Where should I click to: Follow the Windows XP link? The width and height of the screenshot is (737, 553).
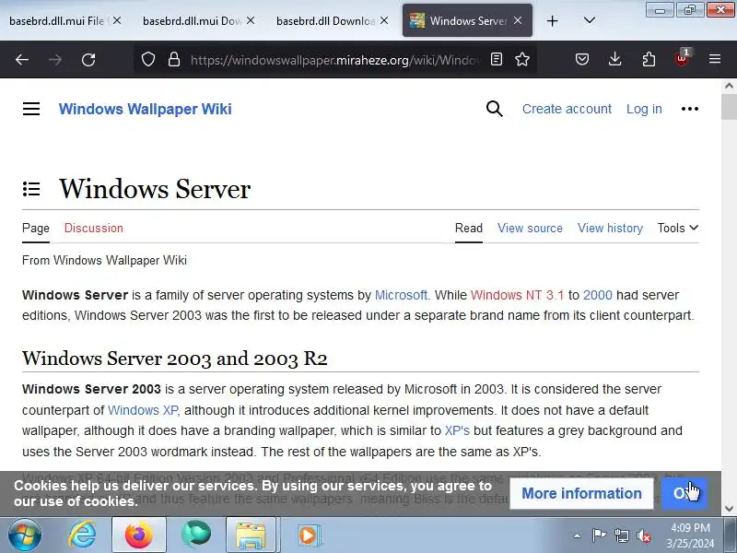pos(143,410)
